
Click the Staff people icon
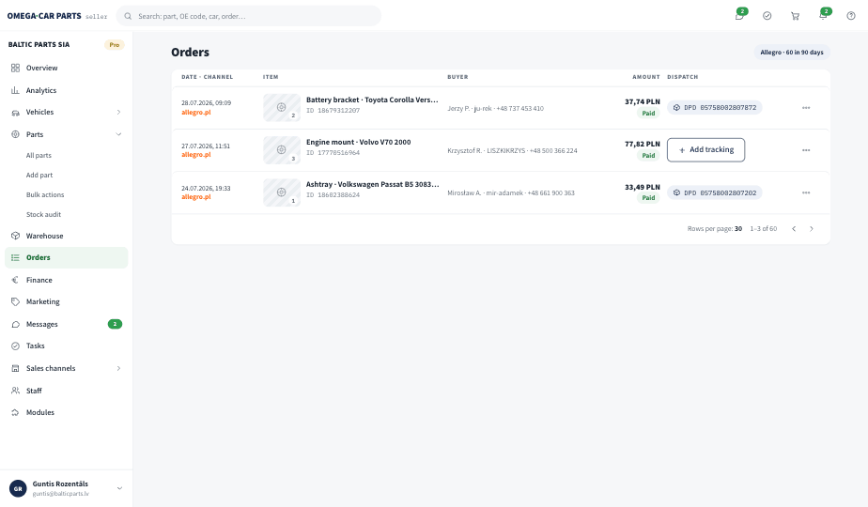[x=15, y=391]
